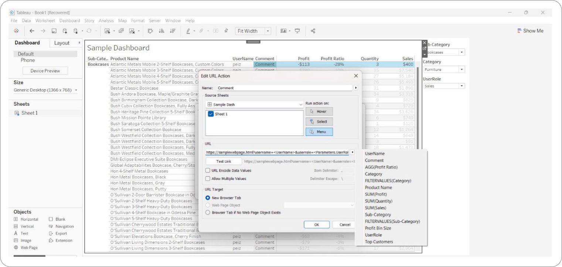Click the Save icon in the toolbar
The image size is (562, 267).
pos(54,31)
